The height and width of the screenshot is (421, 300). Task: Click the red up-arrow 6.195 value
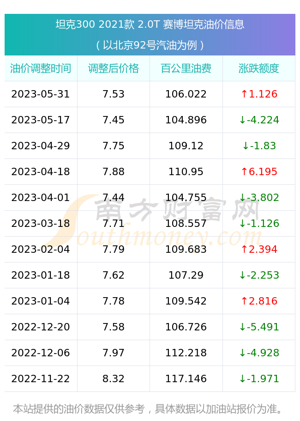point(259,172)
